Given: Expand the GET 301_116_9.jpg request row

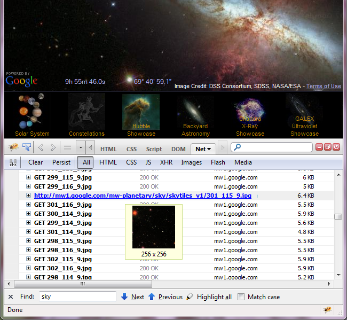Looking at the screenshot, I should [x=29, y=205].
